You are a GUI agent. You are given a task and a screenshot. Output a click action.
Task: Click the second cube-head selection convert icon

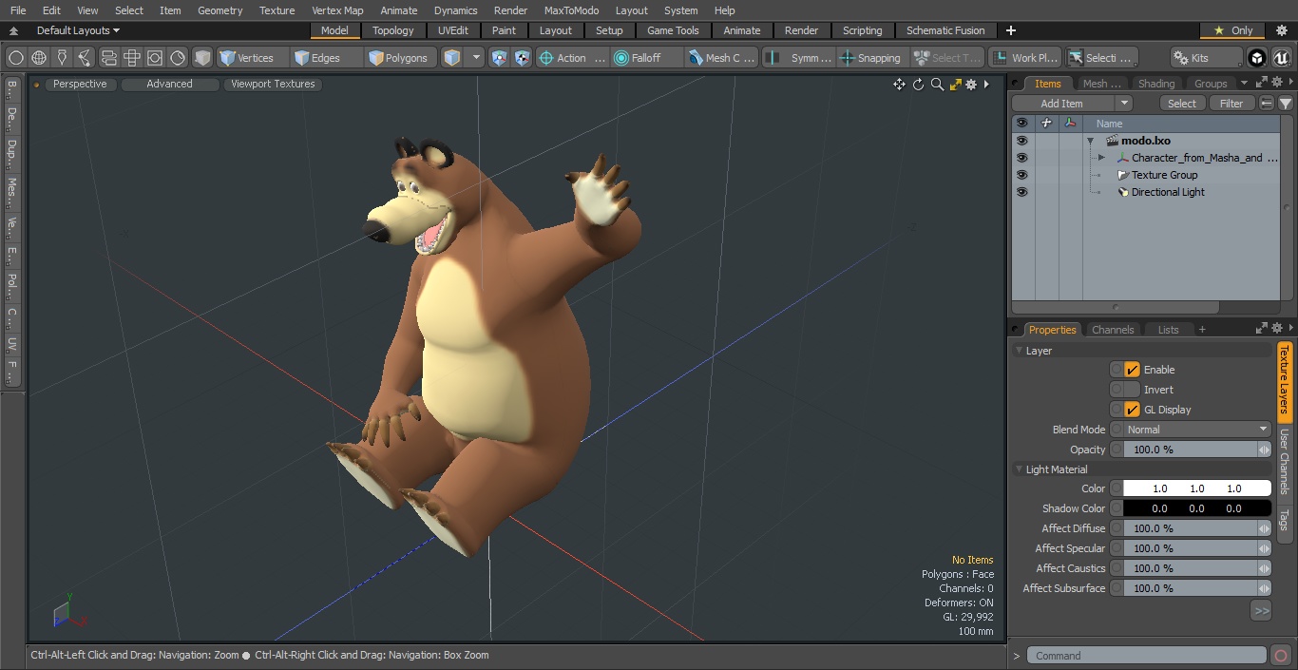523,58
